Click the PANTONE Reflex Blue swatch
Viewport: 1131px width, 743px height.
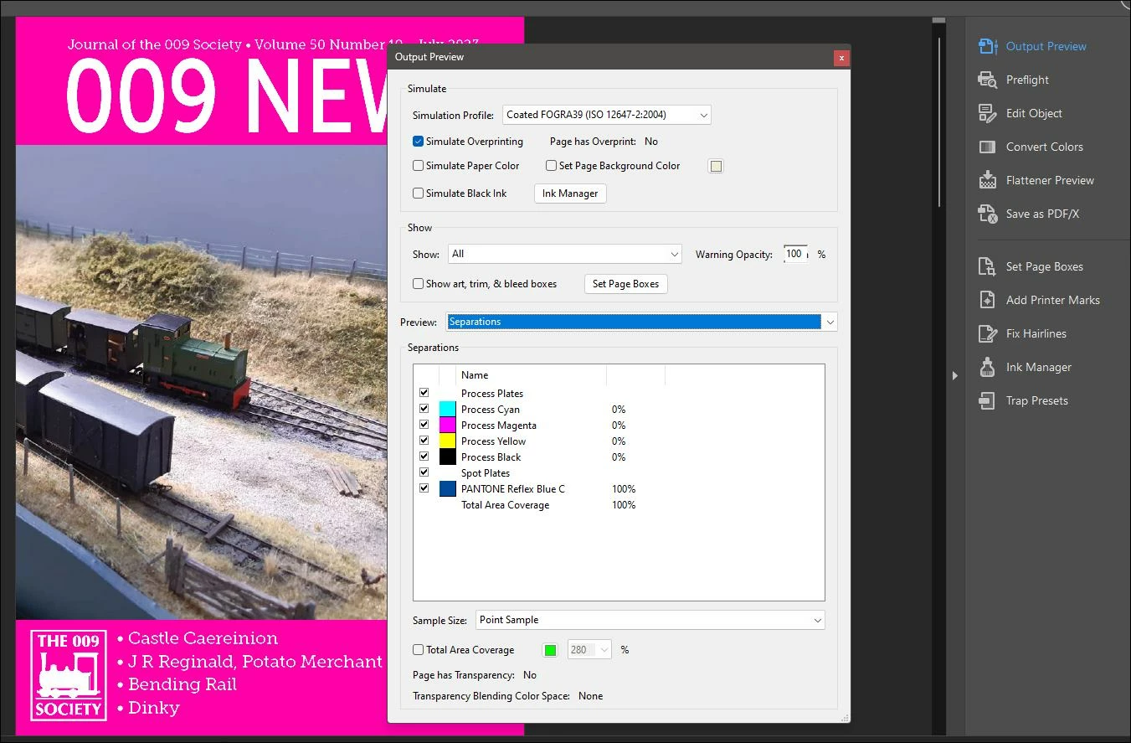pos(448,488)
